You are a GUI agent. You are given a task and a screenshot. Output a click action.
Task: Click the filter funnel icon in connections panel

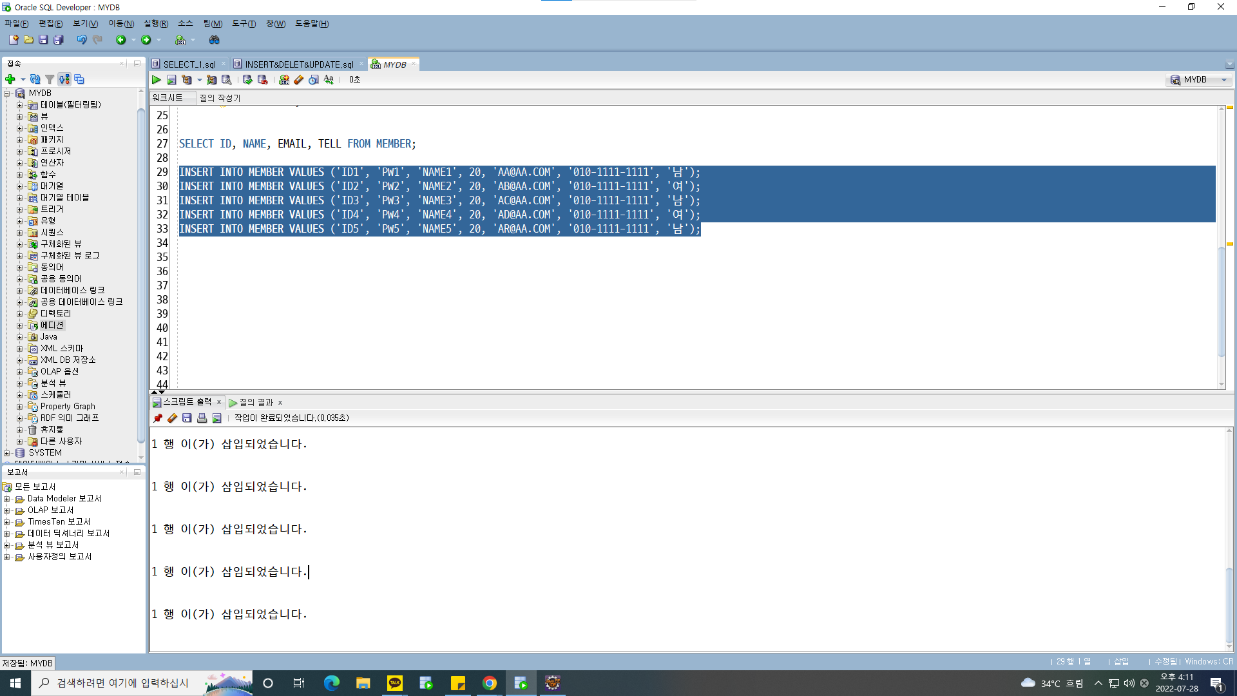coord(50,79)
